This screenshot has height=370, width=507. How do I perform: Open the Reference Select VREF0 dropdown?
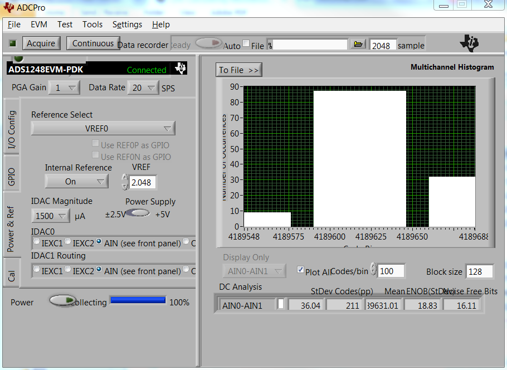point(103,128)
